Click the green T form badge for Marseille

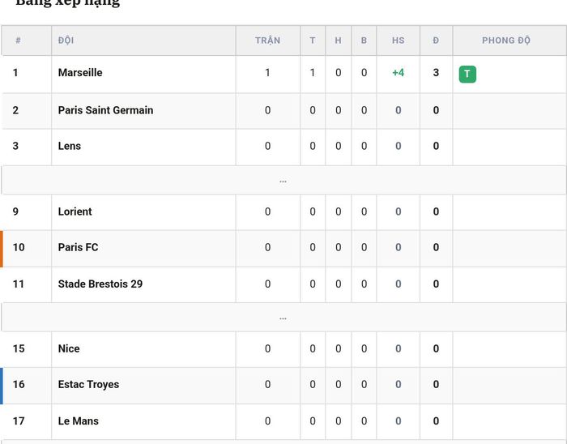467,74
